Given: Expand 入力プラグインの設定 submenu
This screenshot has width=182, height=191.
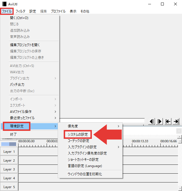Looking at the screenshot, I should pyautogui.click(x=90, y=147).
